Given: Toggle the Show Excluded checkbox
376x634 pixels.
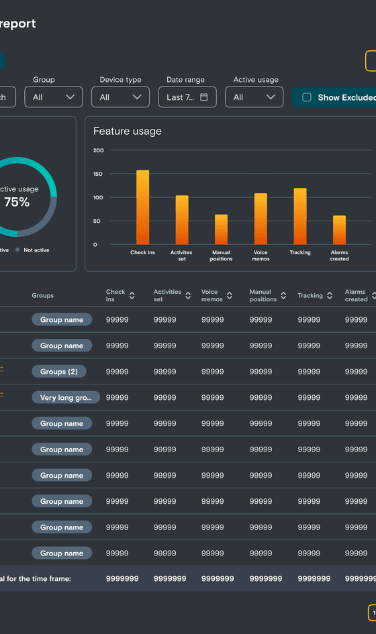Looking at the screenshot, I should [307, 97].
